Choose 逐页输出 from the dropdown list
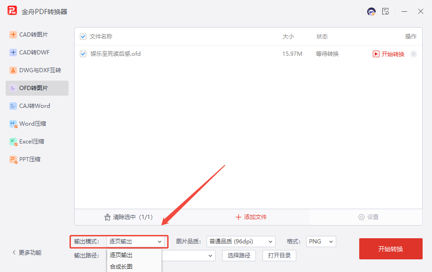432x272 pixels. pyautogui.click(x=134, y=255)
